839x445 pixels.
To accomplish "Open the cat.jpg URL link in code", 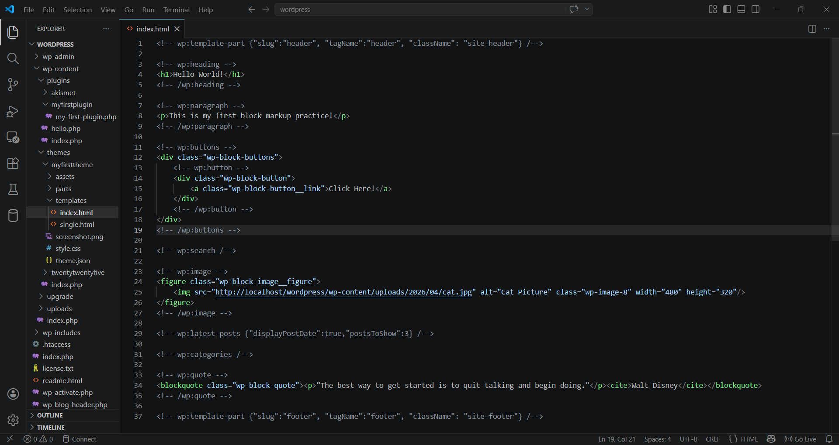I will [x=343, y=292].
